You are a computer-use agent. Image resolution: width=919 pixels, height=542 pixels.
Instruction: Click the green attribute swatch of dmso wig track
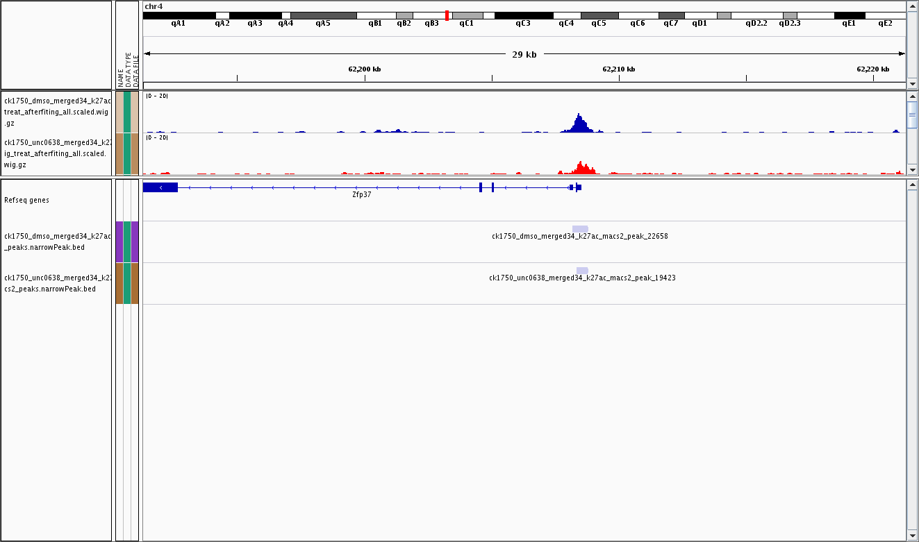tap(127, 111)
